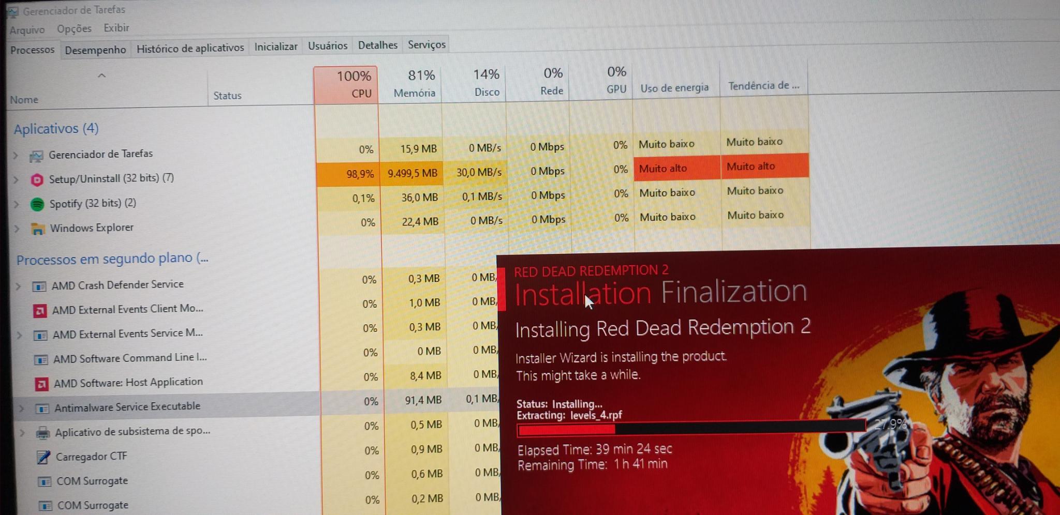Viewport: 1060px width, 515px height.
Task: Click the printer spooler subsystem icon
Action: pyautogui.click(x=43, y=433)
